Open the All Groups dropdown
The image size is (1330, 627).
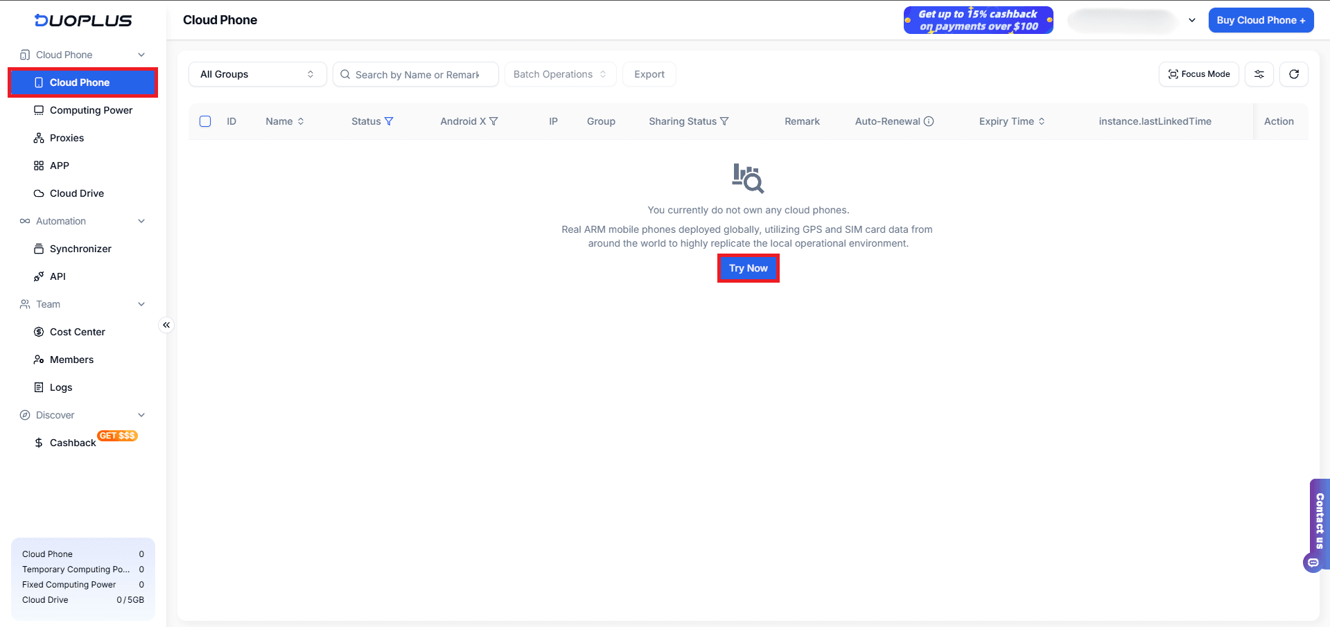click(257, 74)
